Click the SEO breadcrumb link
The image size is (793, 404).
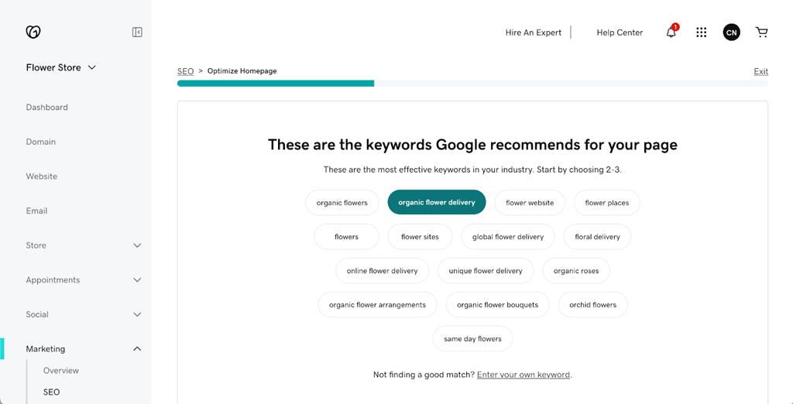point(185,71)
